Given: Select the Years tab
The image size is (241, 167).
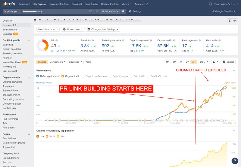Looking at the screenshot, I should pos(88,62).
